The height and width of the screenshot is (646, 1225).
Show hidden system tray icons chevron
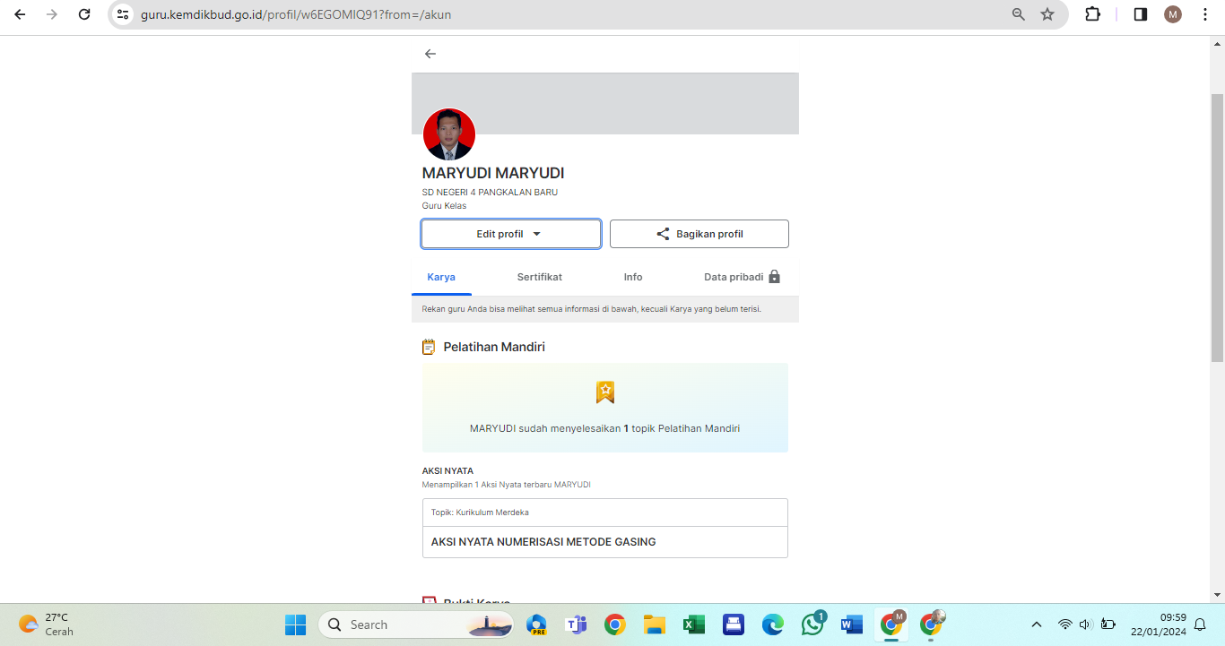pos(1037,624)
